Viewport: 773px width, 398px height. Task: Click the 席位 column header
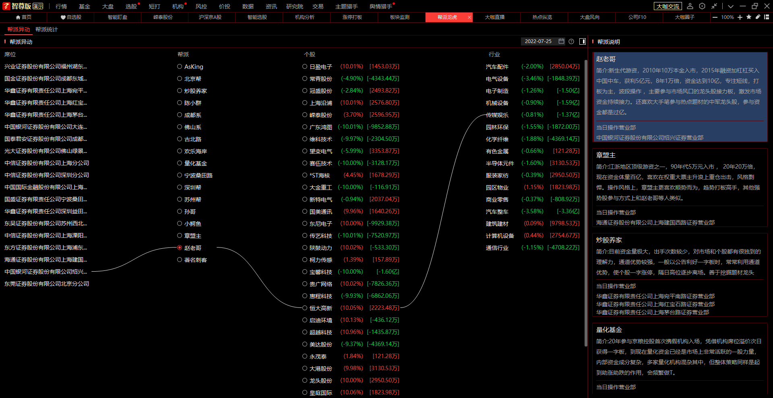tap(10, 54)
